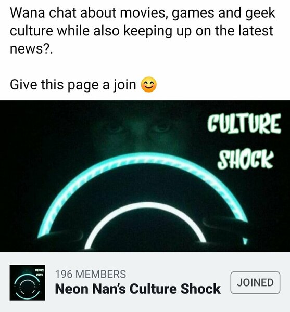This screenshot has height=312, width=290.
Task: Click the smiling emoji in the post
Action: point(149,85)
